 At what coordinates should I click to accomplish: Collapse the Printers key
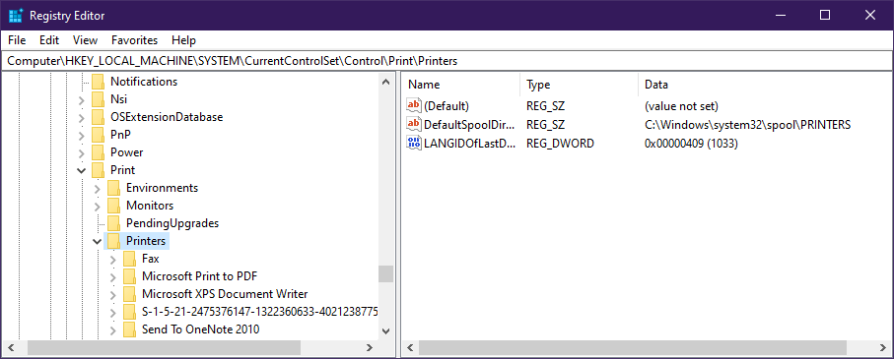pyautogui.click(x=97, y=241)
